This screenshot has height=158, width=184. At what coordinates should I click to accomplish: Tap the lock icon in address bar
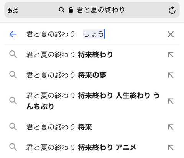[71, 10]
